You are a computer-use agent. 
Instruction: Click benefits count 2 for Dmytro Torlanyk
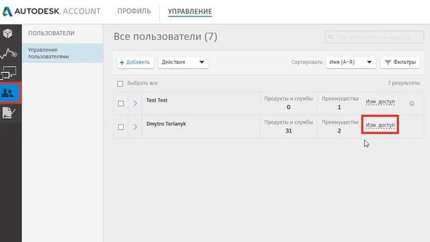click(x=339, y=131)
